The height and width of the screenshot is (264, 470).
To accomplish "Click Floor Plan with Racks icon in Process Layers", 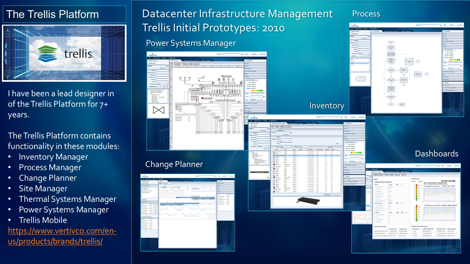I will click(x=443, y=90).
